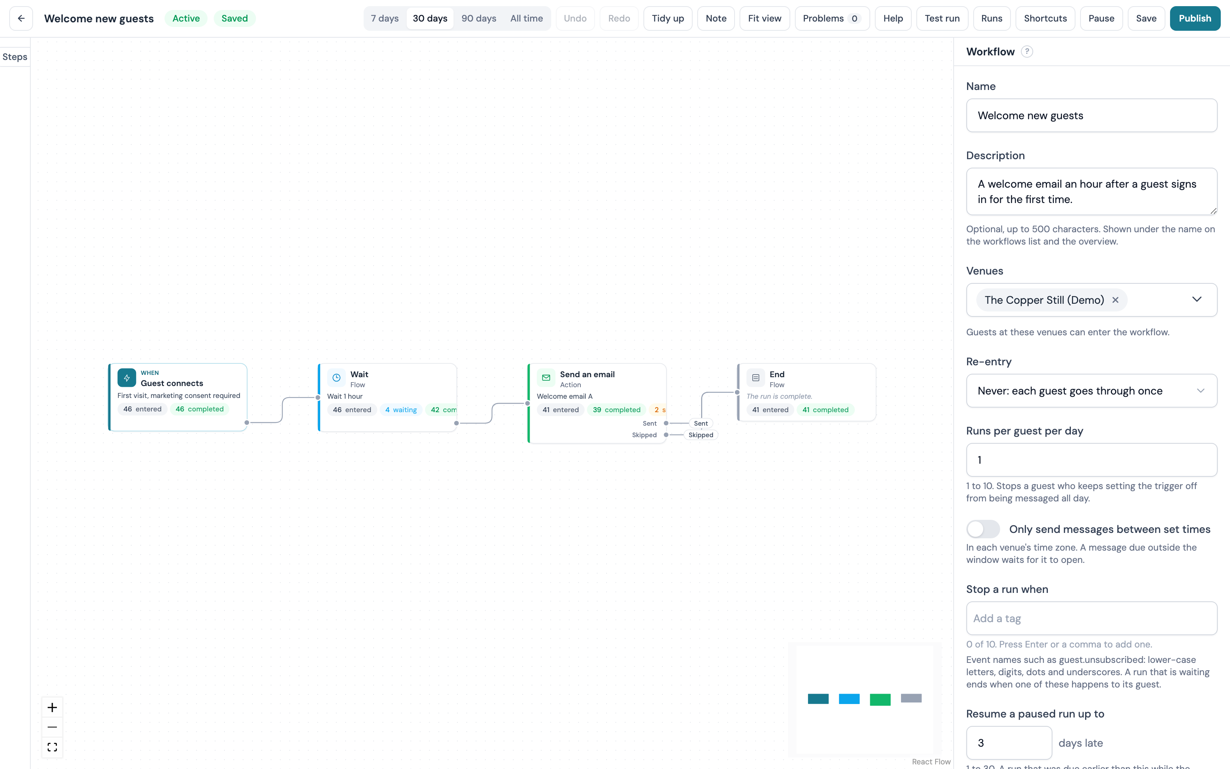1230x769 pixels.
Task: Remove The Copper Still (Demo) venue chip
Action: (x=1115, y=300)
